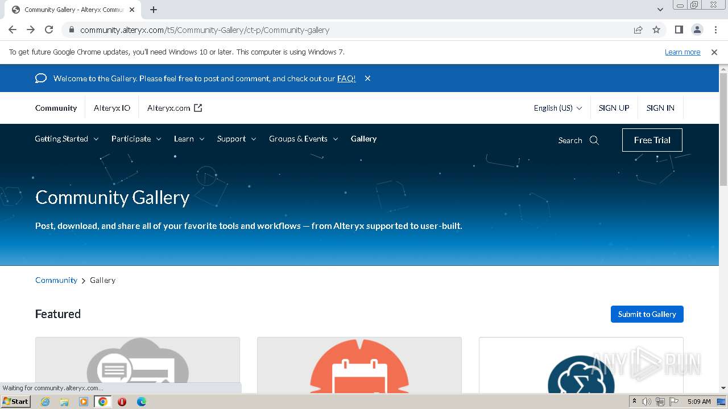Go forward to the next page

pyautogui.click(x=31, y=30)
